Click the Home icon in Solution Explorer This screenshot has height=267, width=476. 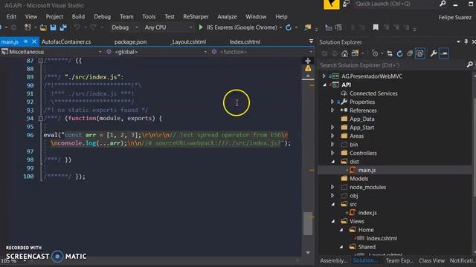click(344, 53)
